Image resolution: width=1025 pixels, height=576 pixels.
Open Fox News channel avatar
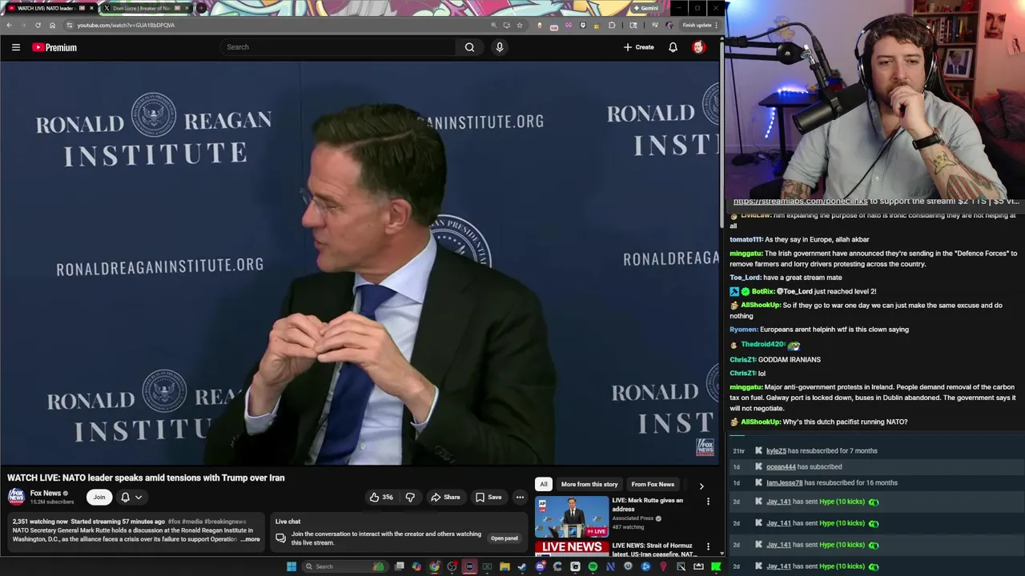(x=16, y=497)
